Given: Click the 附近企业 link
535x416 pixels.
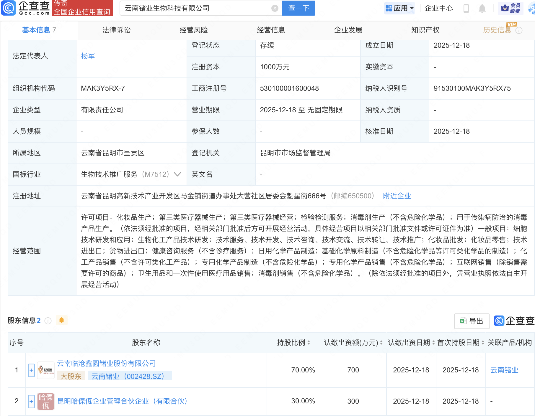Looking at the screenshot, I should [x=397, y=196].
